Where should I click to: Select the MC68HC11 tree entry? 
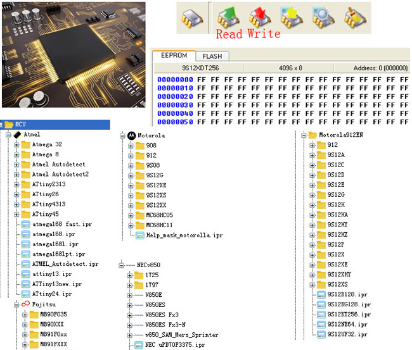(160, 225)
